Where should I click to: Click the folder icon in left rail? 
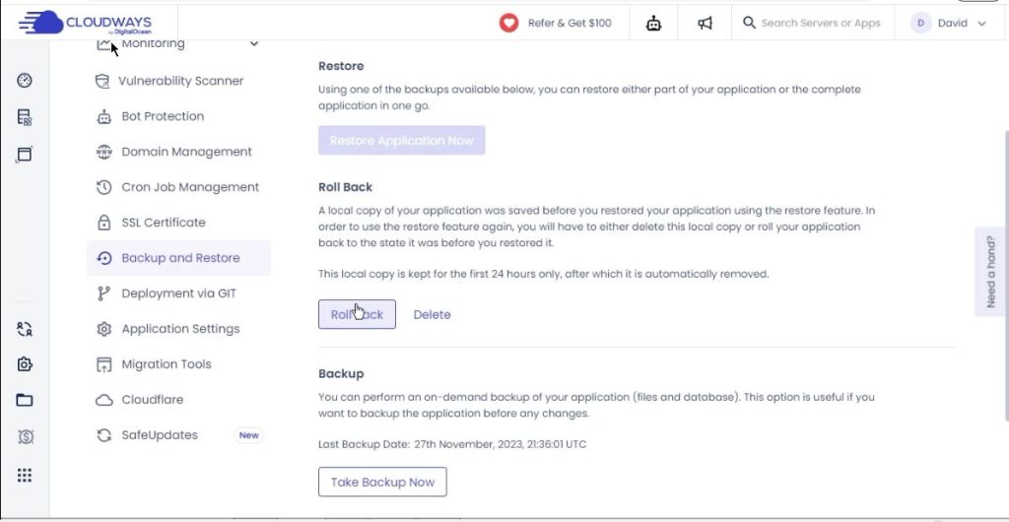point(25,400)
